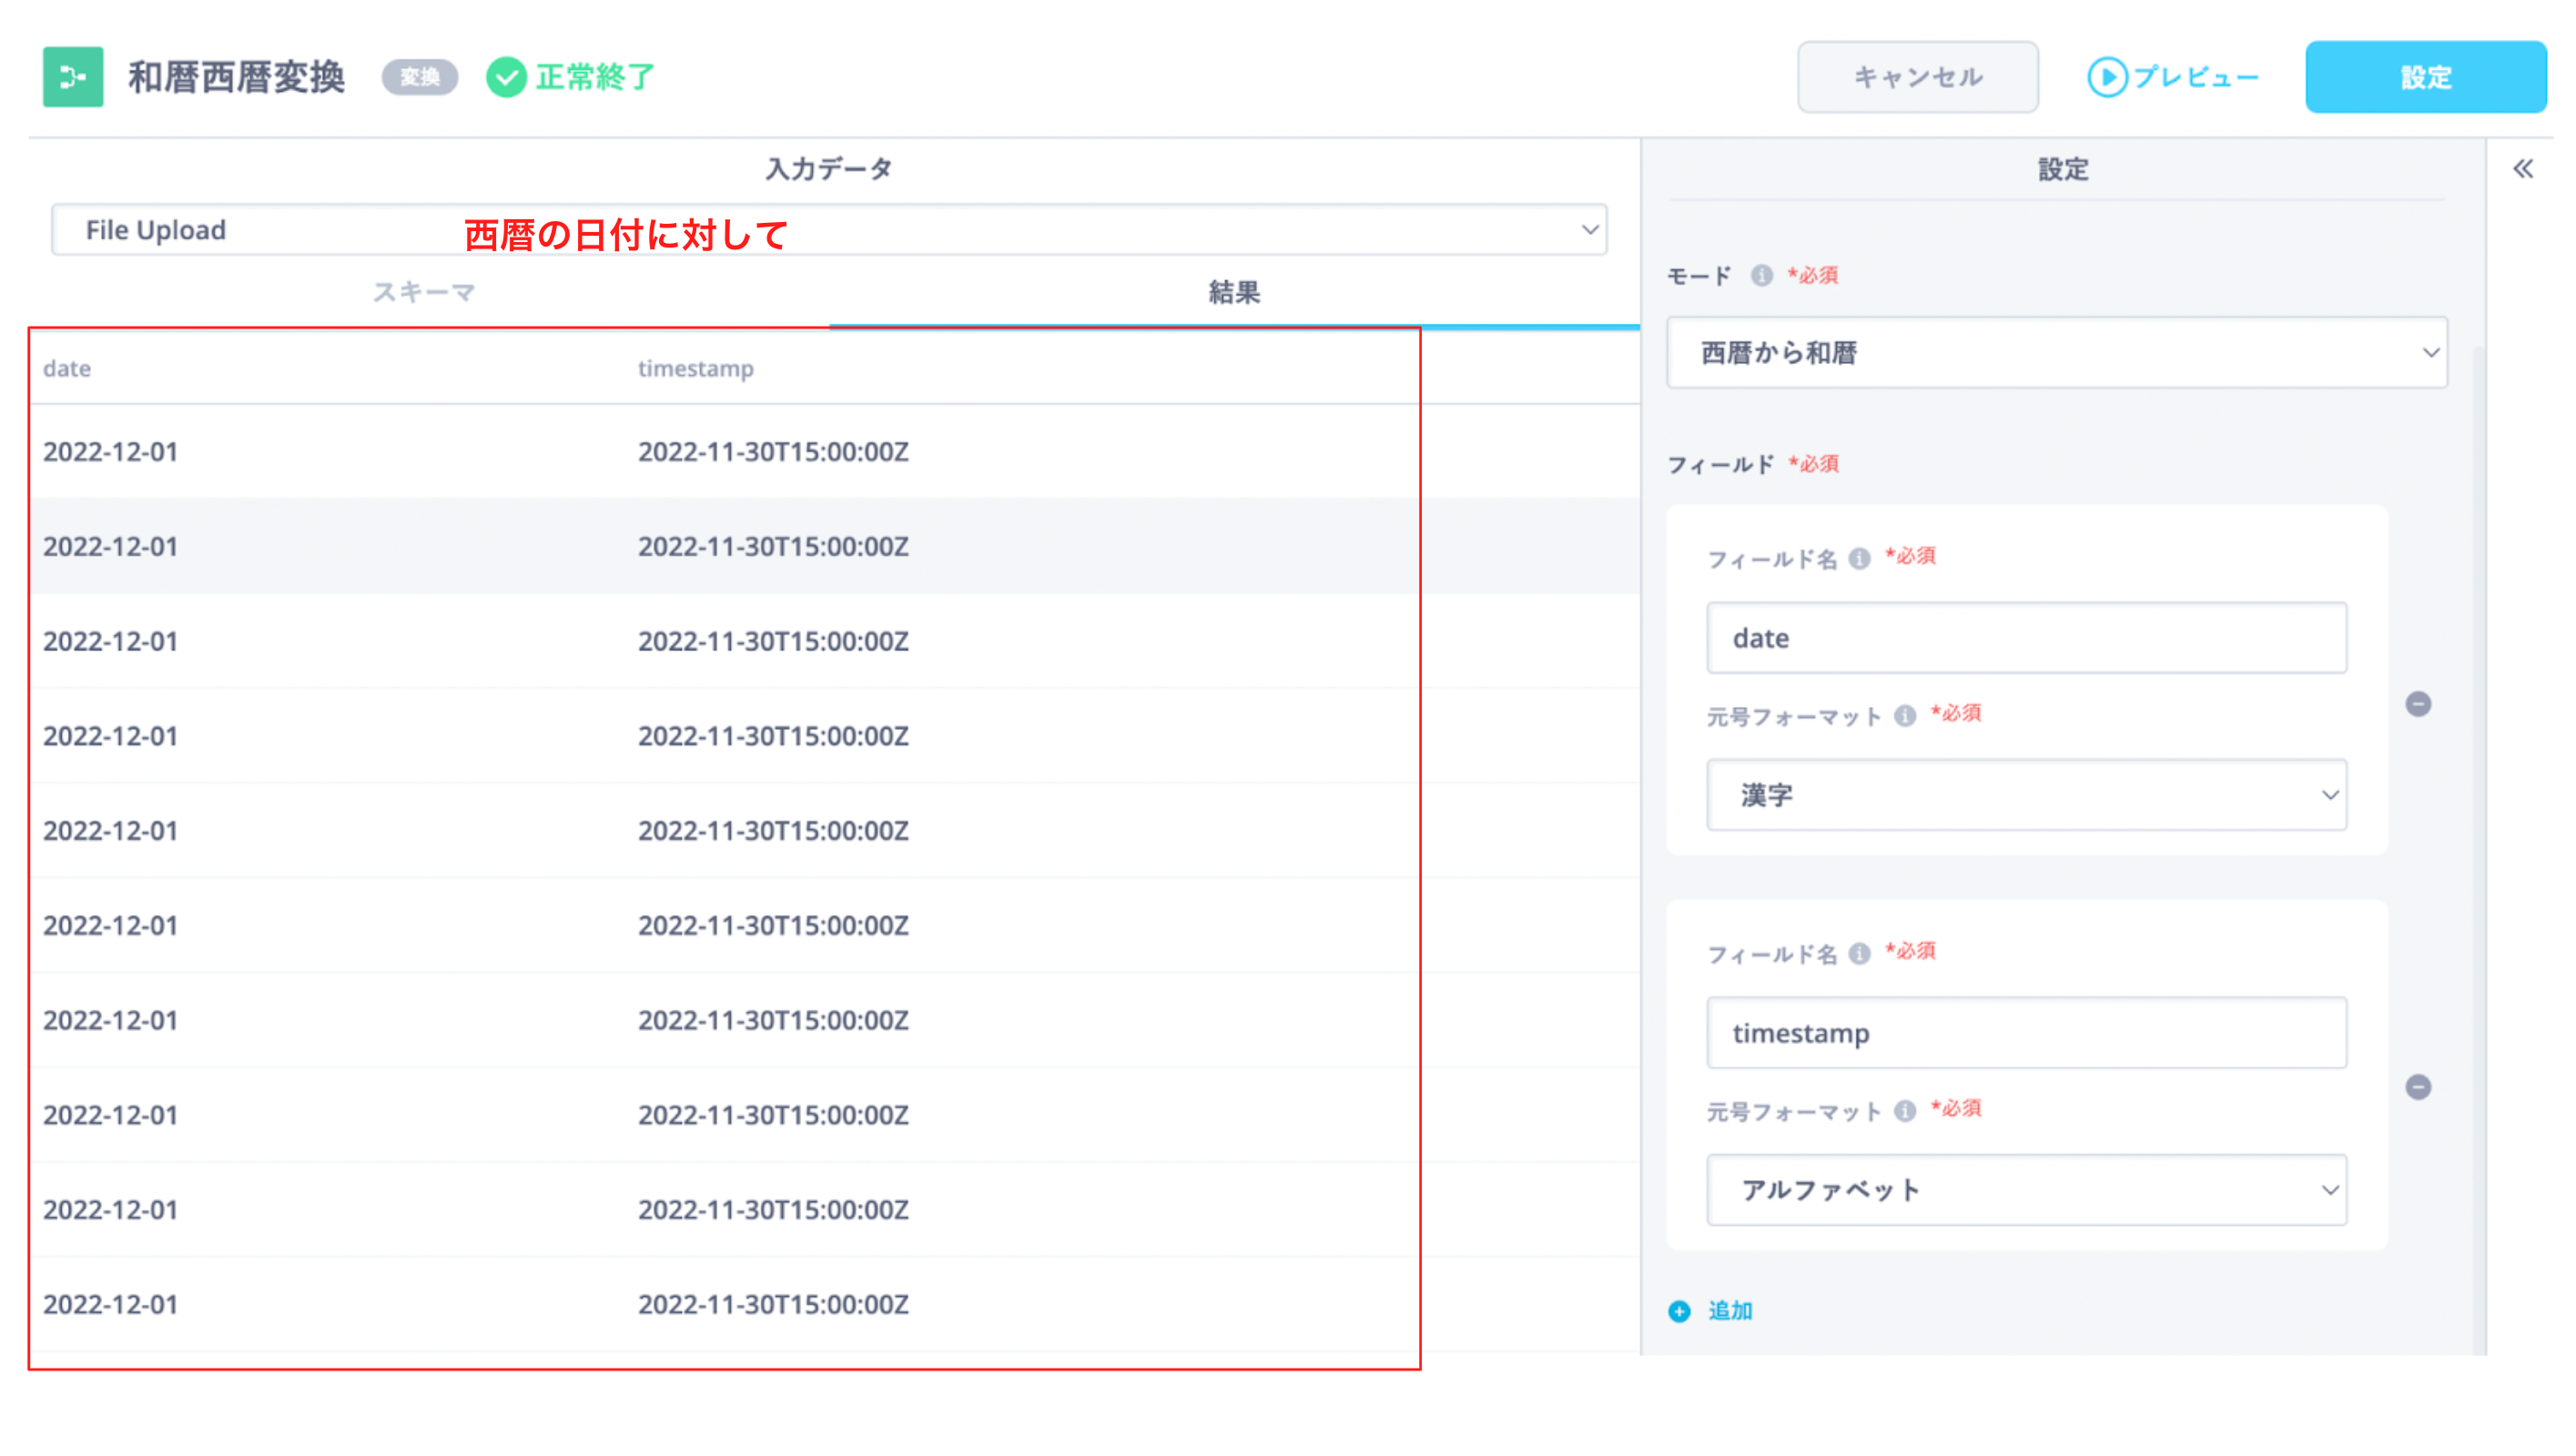
Task: Click the info icon next to モード
Action: [1760, 276]
